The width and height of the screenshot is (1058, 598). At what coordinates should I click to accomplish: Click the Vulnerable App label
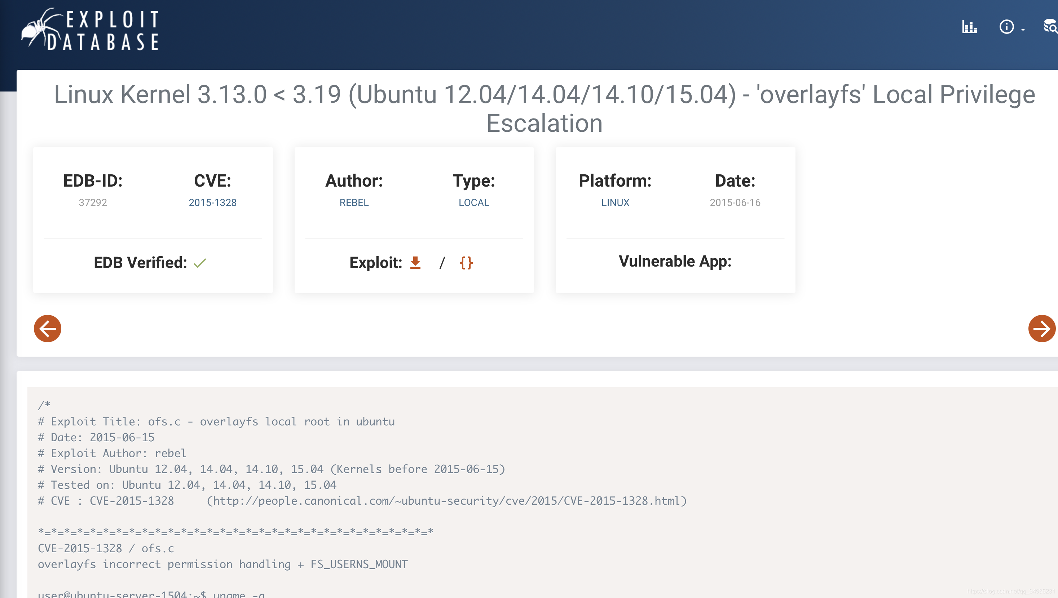[x=675, y=261]
